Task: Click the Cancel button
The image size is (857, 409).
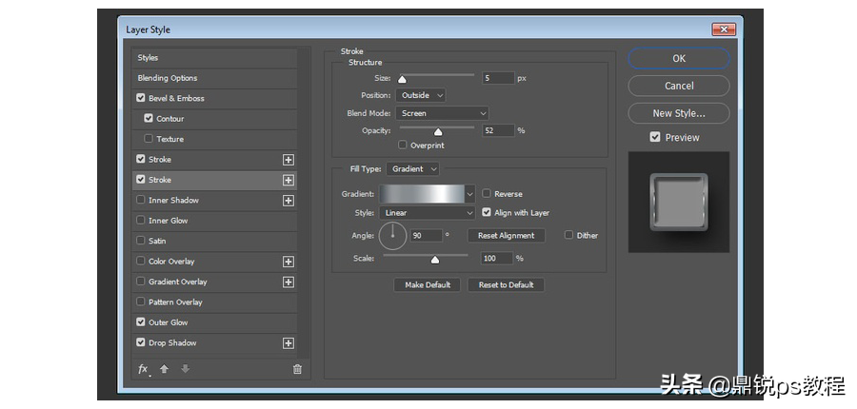Action: tap(679, 86)
